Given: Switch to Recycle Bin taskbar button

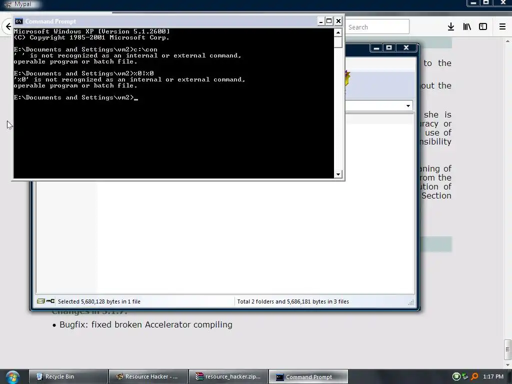Looking at the screenshot, I should point(68,377).
